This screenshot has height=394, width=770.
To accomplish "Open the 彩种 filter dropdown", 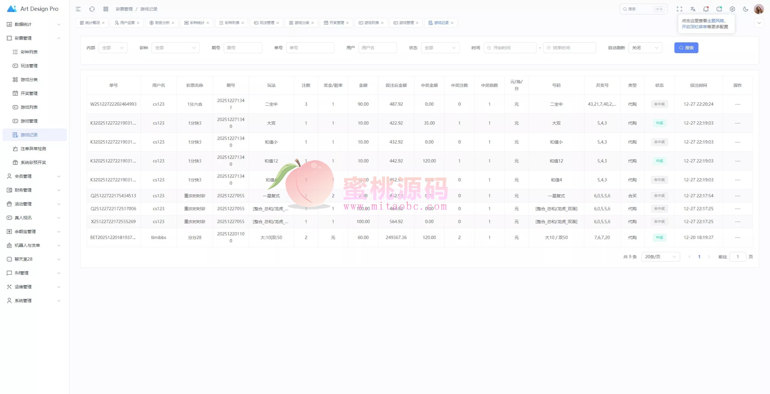I will click(175, 48).
